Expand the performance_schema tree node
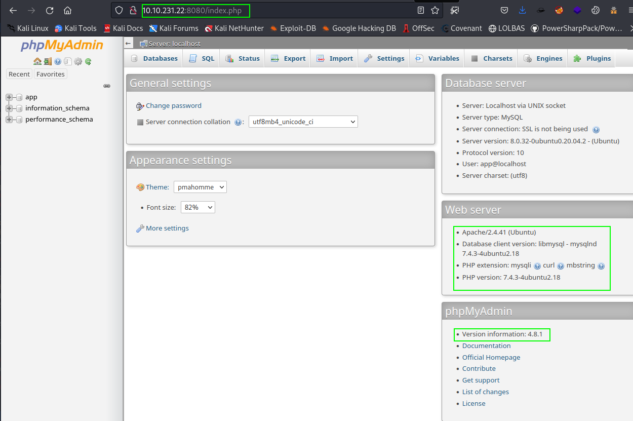The image size is (633, 421). coord(9,120)
